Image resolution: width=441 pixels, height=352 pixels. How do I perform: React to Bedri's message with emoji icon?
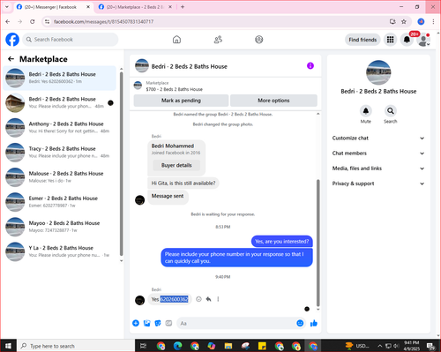(198, 299)
